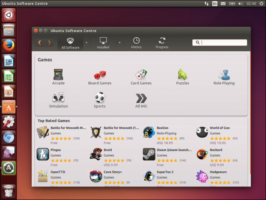Open the Arcade games category
Image resolution: width=266 pixels, height=200 pixels.
pos(58,77)
